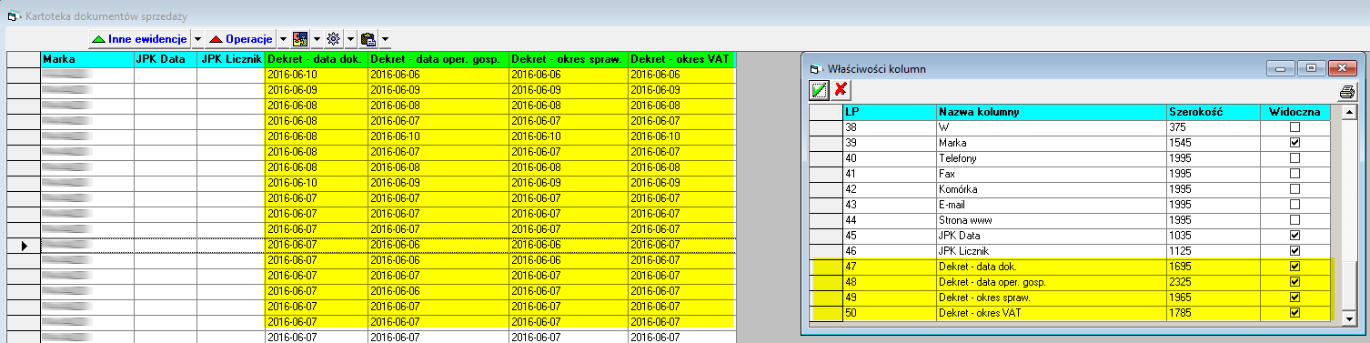Click width 1785 in Dekret okres VAT row
Viewport: 1370px width, 343px height.
click(x=1213, y=313)
